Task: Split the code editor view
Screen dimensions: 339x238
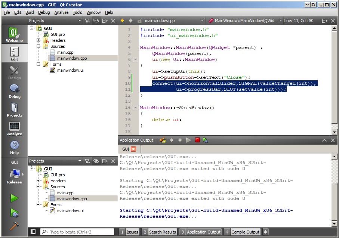Action: (x=324, y=21)
